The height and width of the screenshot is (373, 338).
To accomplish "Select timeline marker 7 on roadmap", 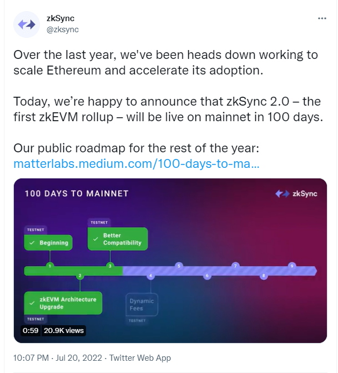I will coord(235,266).
